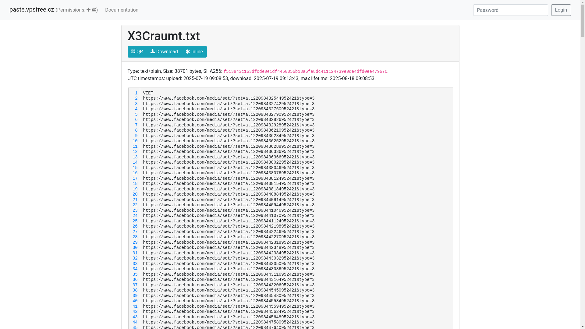
Task: Jump to line number 10
Action: [x=135, y=141]
